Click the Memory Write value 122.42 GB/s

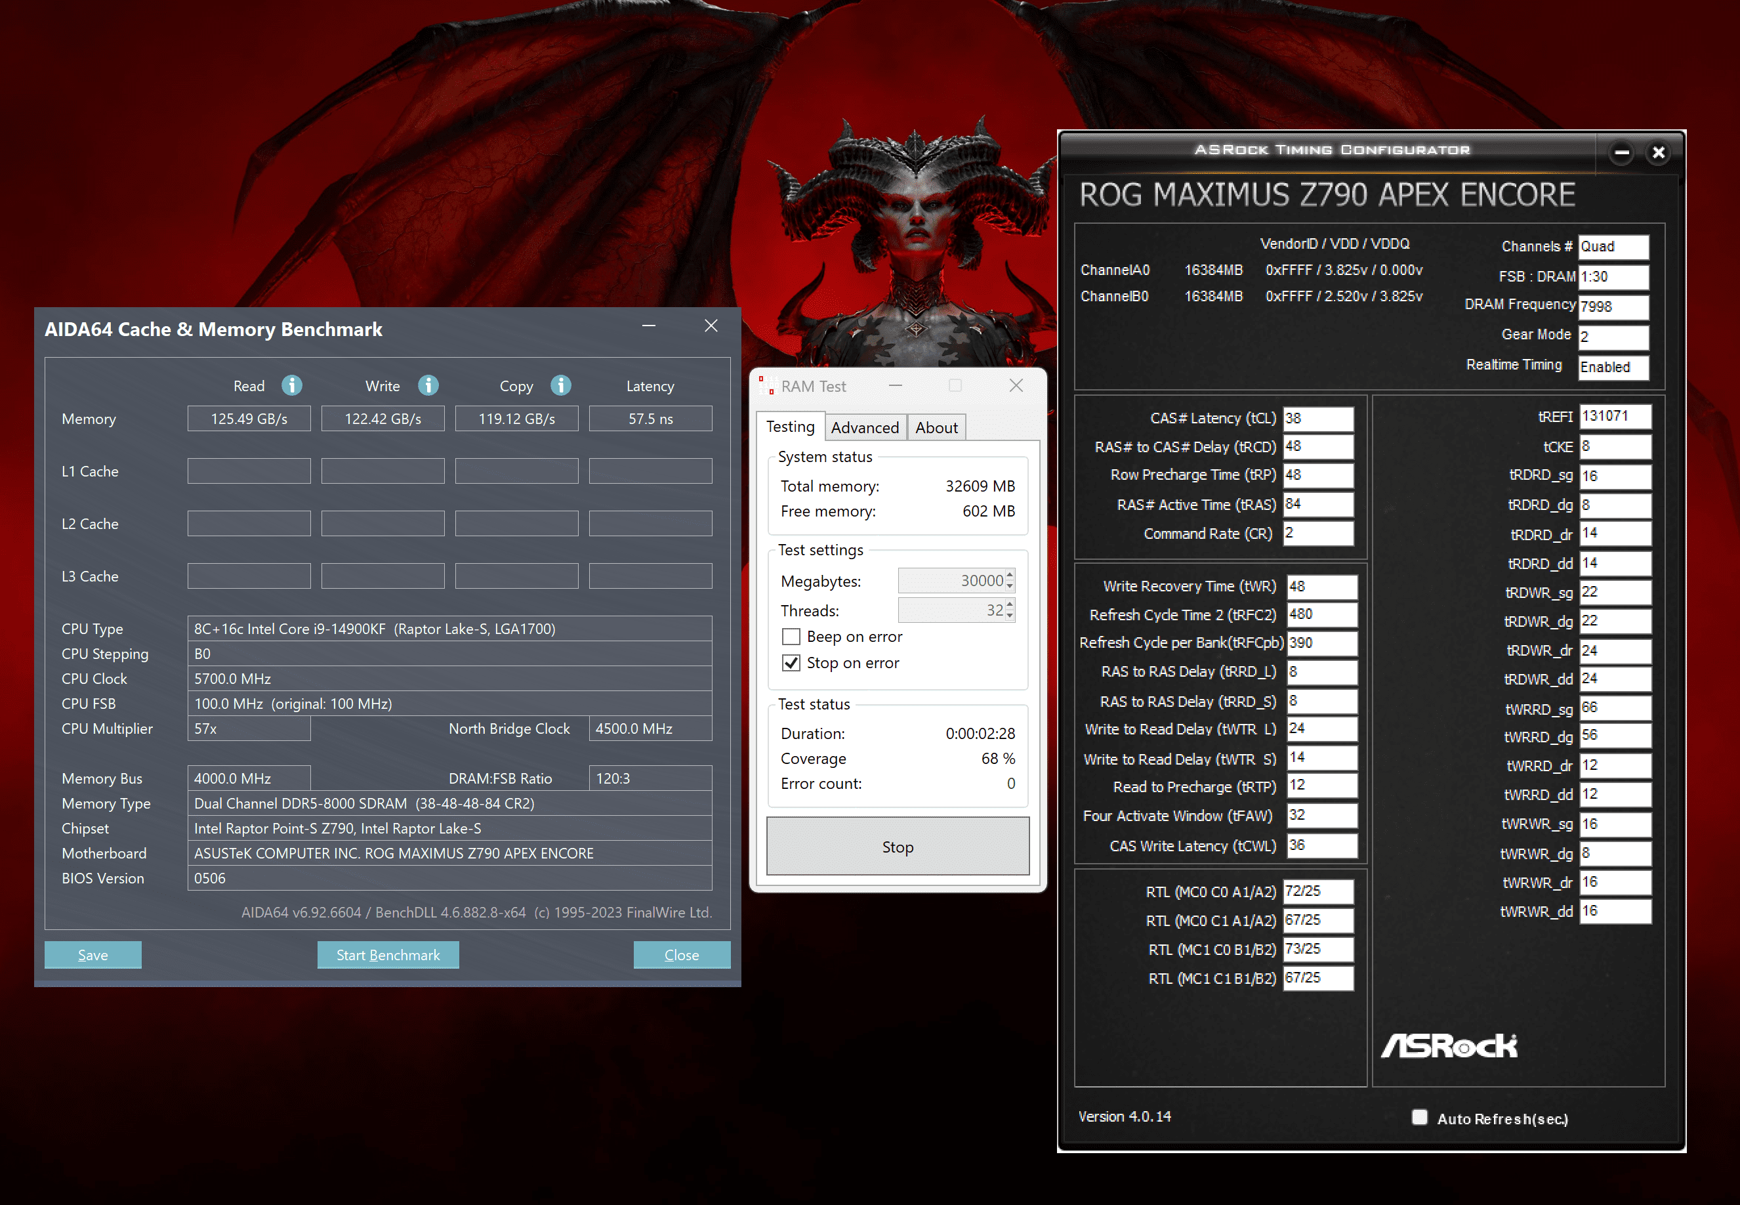pos(383,419)
